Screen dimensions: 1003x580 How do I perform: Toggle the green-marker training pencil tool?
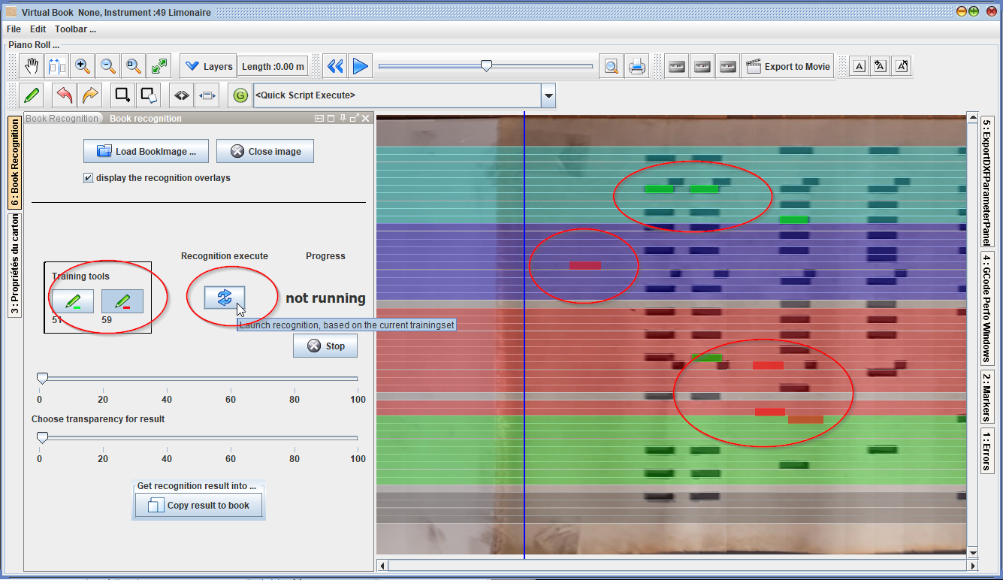point(73,301)
